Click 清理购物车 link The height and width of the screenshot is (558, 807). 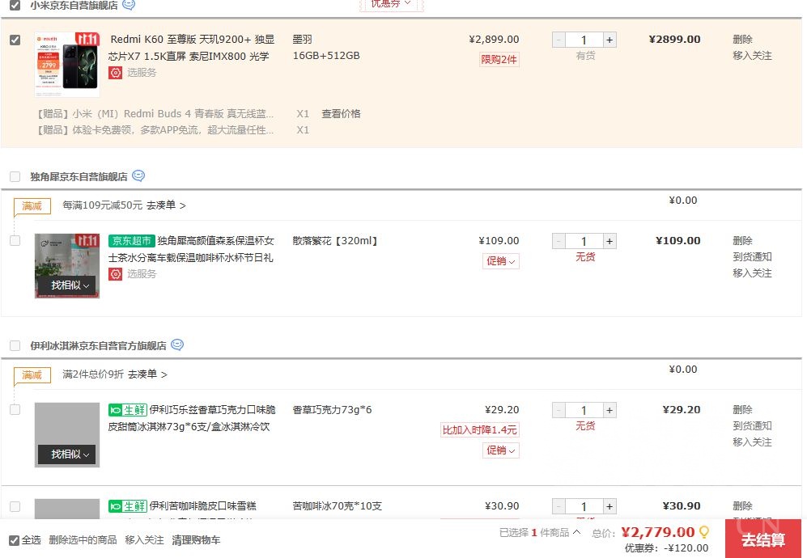[196, 540]
